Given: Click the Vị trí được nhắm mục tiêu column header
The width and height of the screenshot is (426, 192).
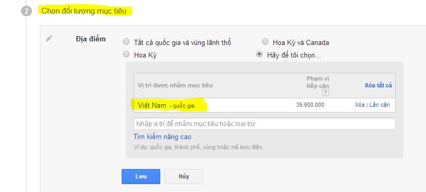Looking at the screenshot, I should pos(175,85).
